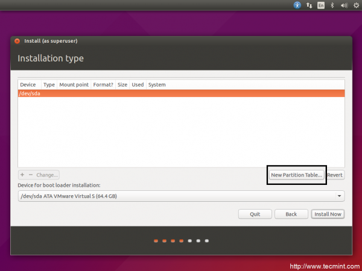Image resolution: width=362 pixels, height=271 pixels.
Task: Open the sound volume indicator
Action: (x=344, y=5)
